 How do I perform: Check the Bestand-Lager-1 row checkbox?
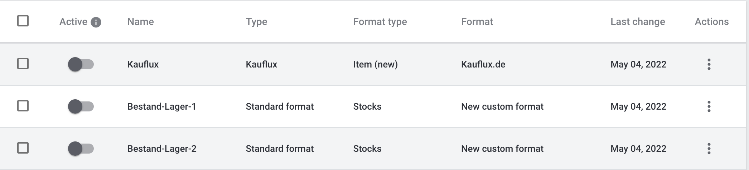23,106
